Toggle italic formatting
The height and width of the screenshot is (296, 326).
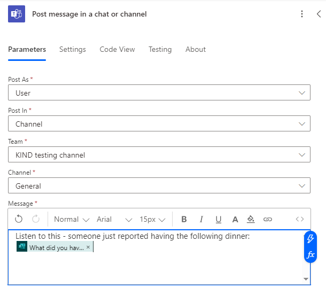pos(201,219)
